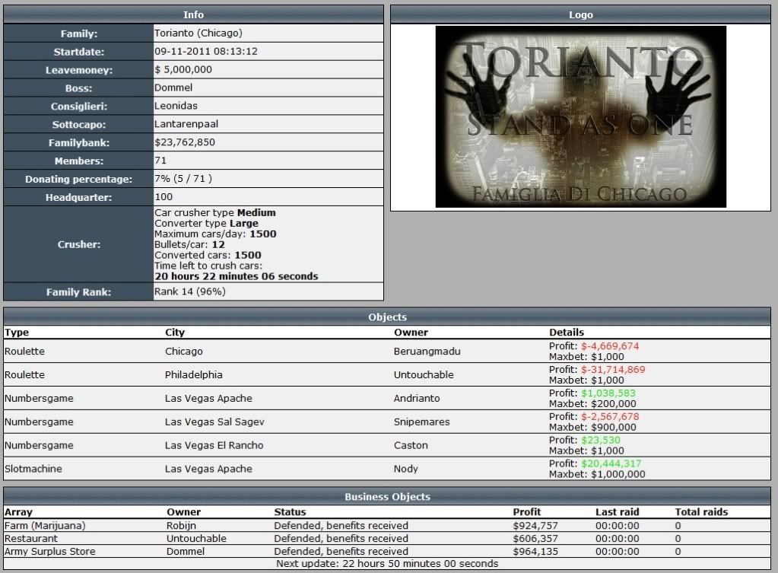This screenshot has height=573, width=778.
Task: Select Rank 14 (96%) text
Action: (190, 292)
